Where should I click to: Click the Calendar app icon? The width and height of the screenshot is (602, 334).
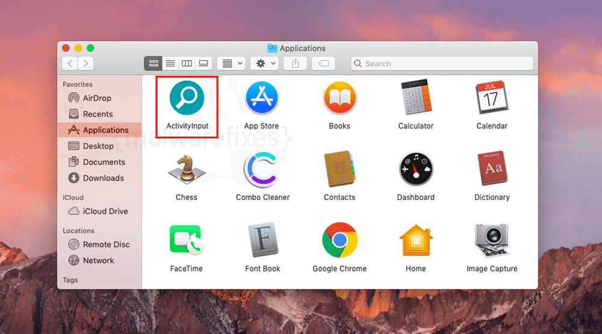coord(492,97)
